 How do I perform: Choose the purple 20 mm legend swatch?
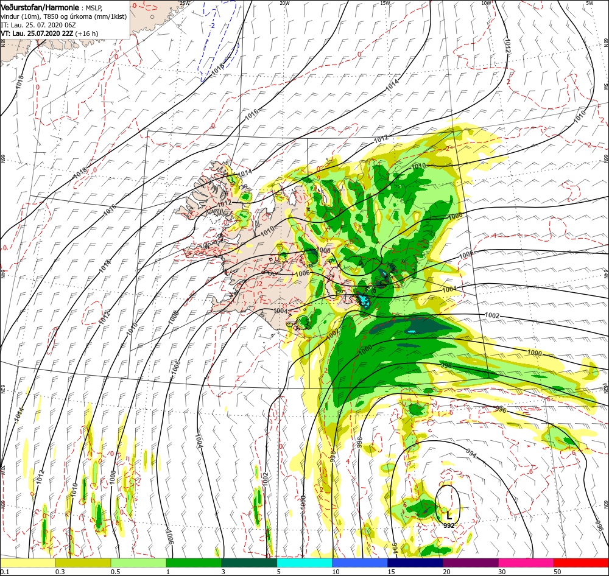click(470, 563)
